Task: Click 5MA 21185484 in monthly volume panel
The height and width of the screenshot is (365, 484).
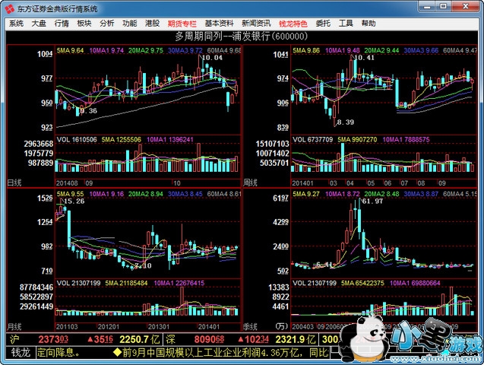Action: (126, 283)
